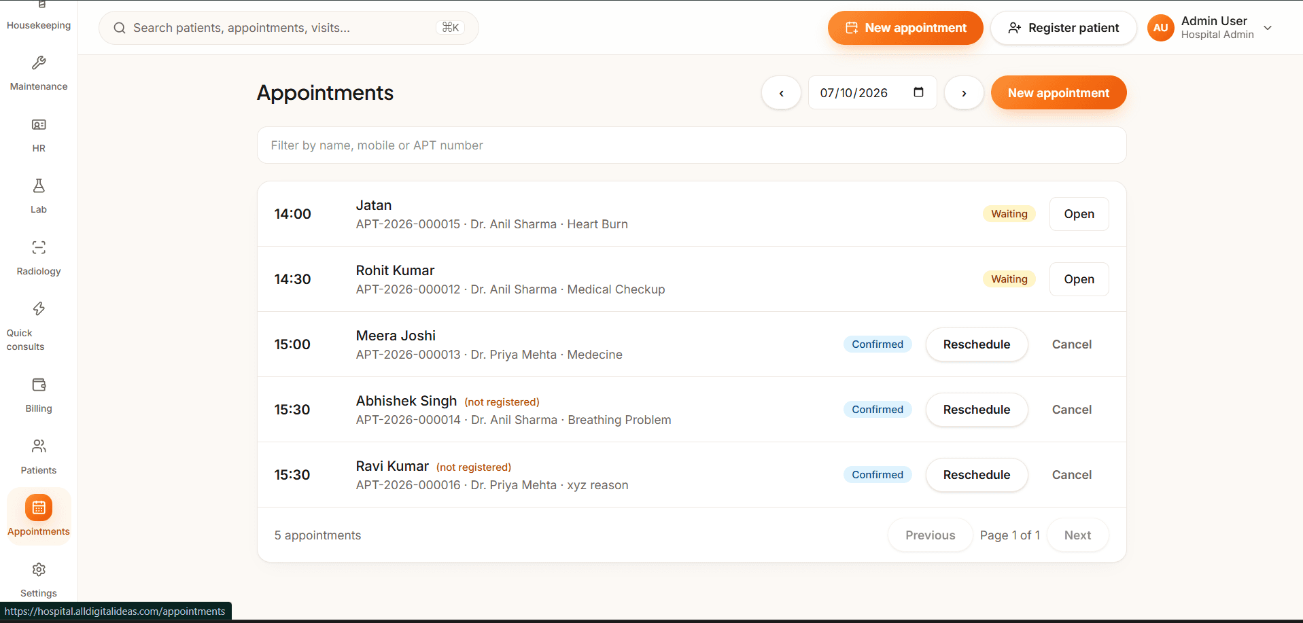Viewport: 1303px width, 623px height.
Task: Click the Abhishek Singh patient name
Action: tap(406, 401)
